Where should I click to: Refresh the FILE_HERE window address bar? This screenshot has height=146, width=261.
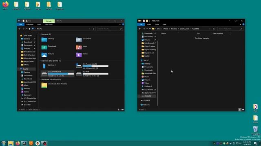coord(214,29)
